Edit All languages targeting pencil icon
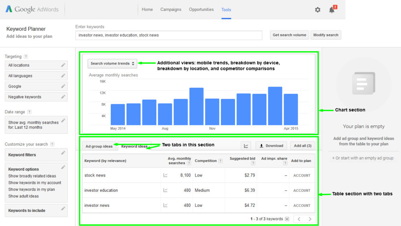 click(x=63, y=76)
